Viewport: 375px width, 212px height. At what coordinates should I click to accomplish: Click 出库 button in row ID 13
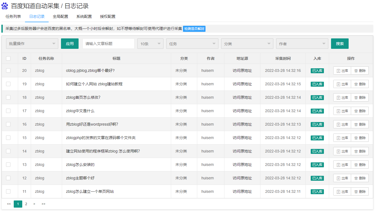[x=342, y=165]
